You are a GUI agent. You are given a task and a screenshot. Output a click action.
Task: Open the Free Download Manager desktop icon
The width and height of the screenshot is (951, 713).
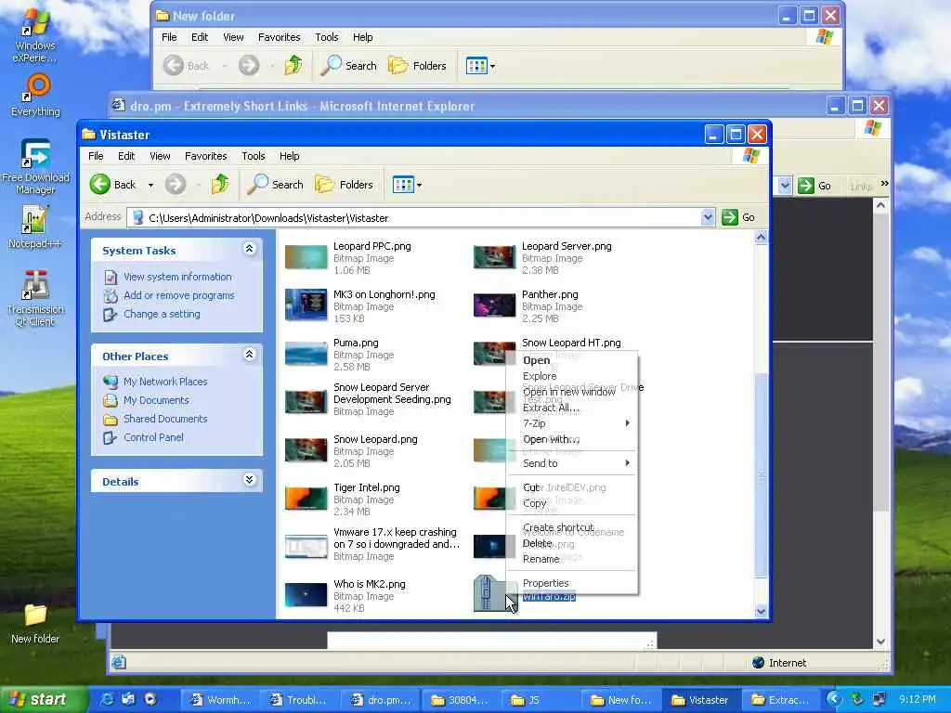click(x=36, y=167)
